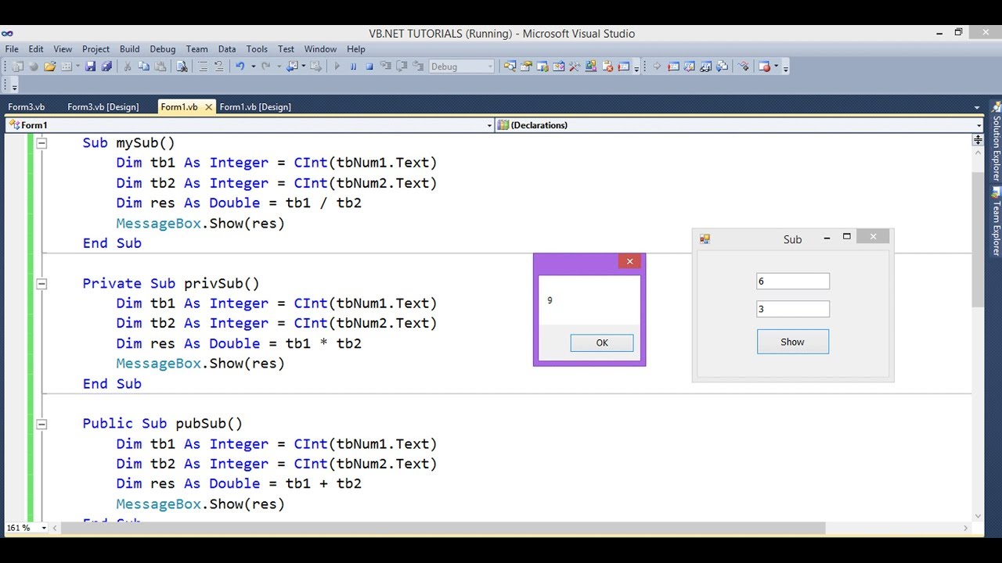Image resolution: width=1002 pixels, height=563 pixels.
Task: Open the Project menu
Action: tap(96, 49)
